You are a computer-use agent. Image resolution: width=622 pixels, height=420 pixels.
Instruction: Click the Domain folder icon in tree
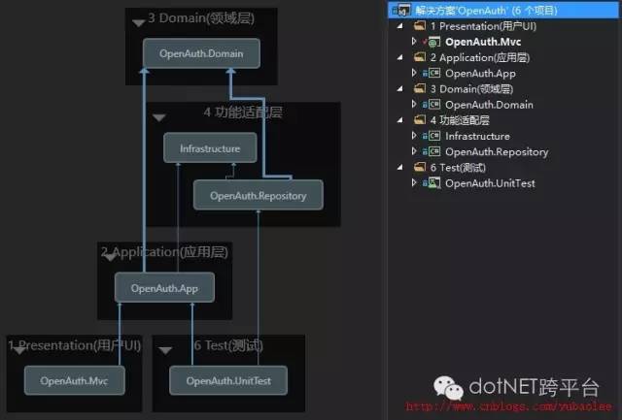[420, 88]
